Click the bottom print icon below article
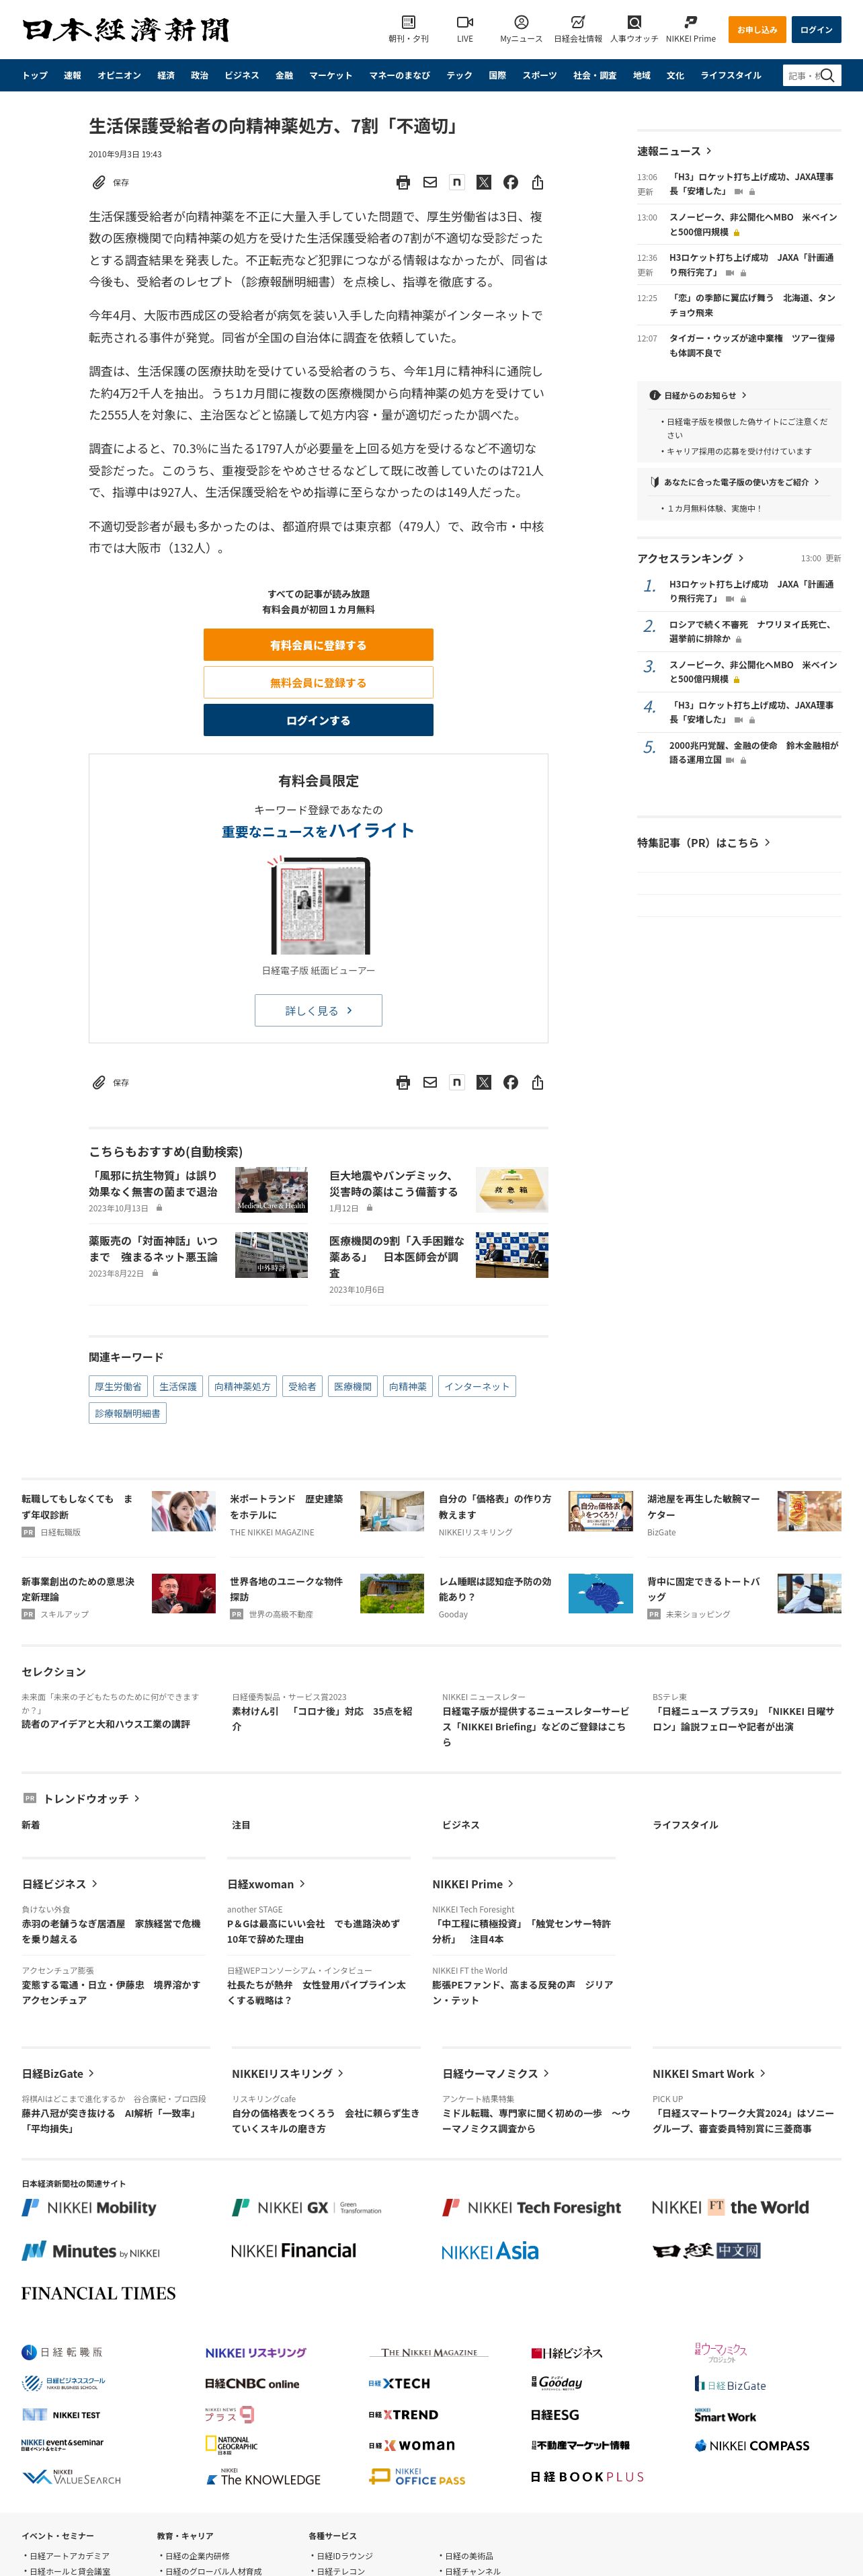The height and width of the screenshot is (2576, 863). (403, 1082)
